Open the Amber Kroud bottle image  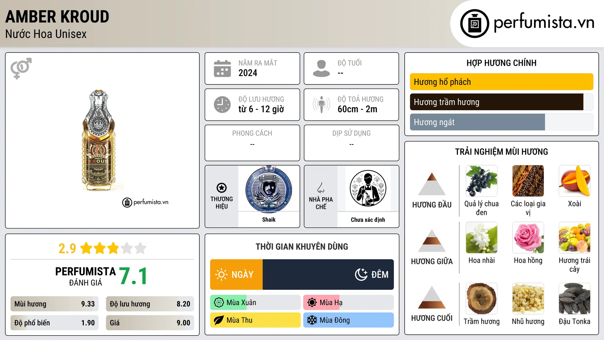tap(99, 141)
